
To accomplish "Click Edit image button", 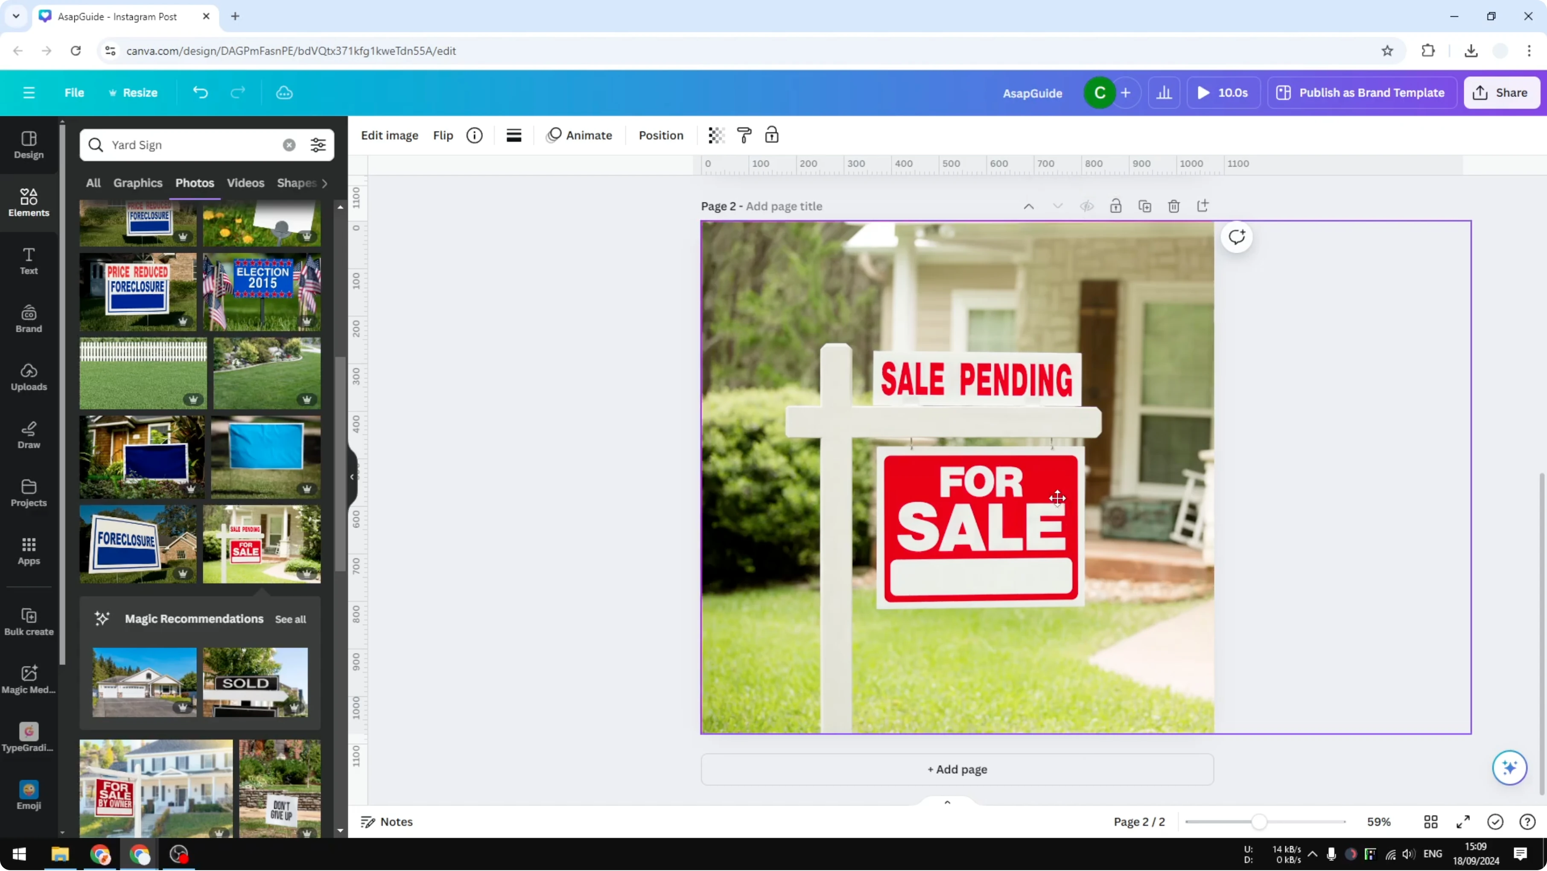I will [389, 135].
